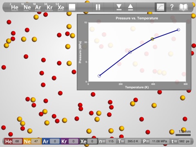Select the yellow data point on graph
This screenshot has height=147, width=196.
pos(152,39)
